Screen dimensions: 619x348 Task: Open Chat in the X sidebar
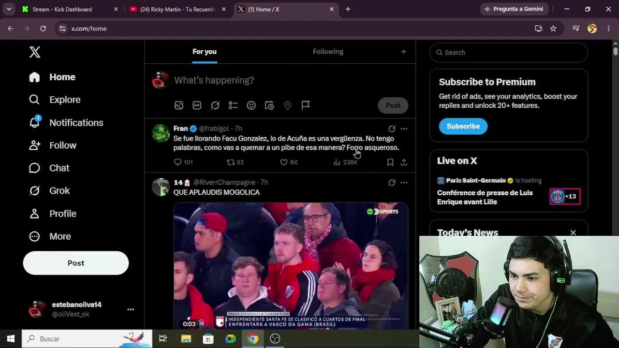click(49, 168)
